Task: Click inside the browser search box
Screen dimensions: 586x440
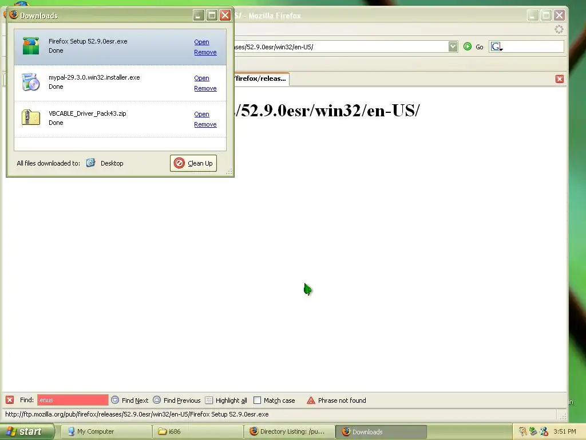Action: (533, 47)
